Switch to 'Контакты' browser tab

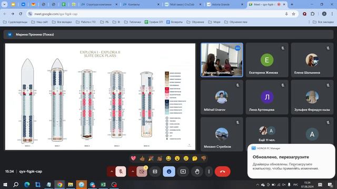coord(141,4)
